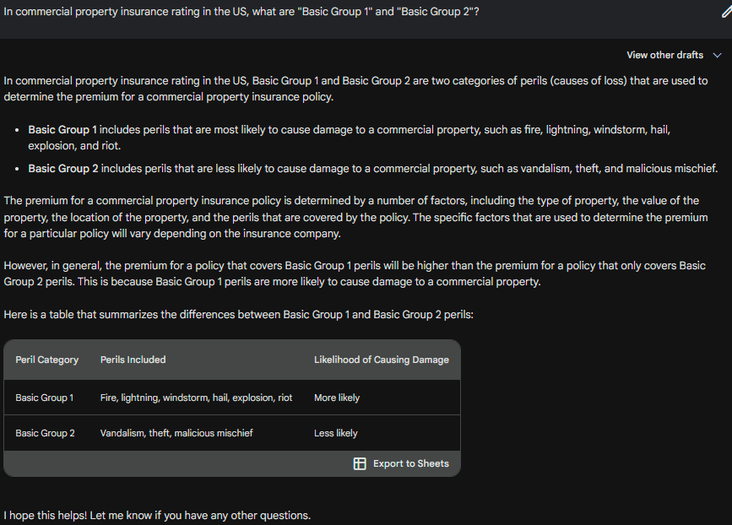Click the paragraph starting with However, in general

coord(355,273)
